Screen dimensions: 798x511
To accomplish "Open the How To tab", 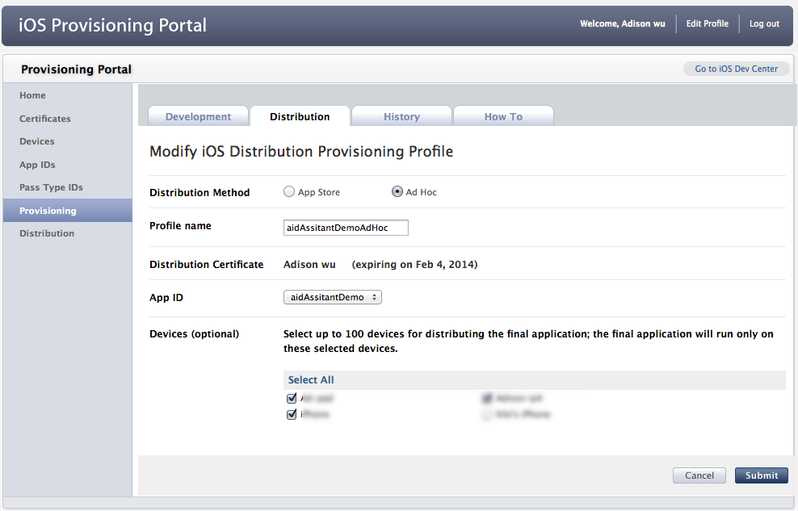I will [x=503, y=116].
